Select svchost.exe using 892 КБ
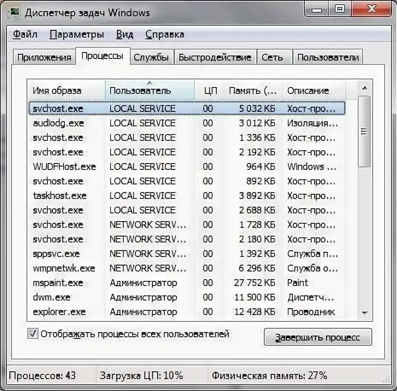The image size is (397, 391). coord(187,181)
